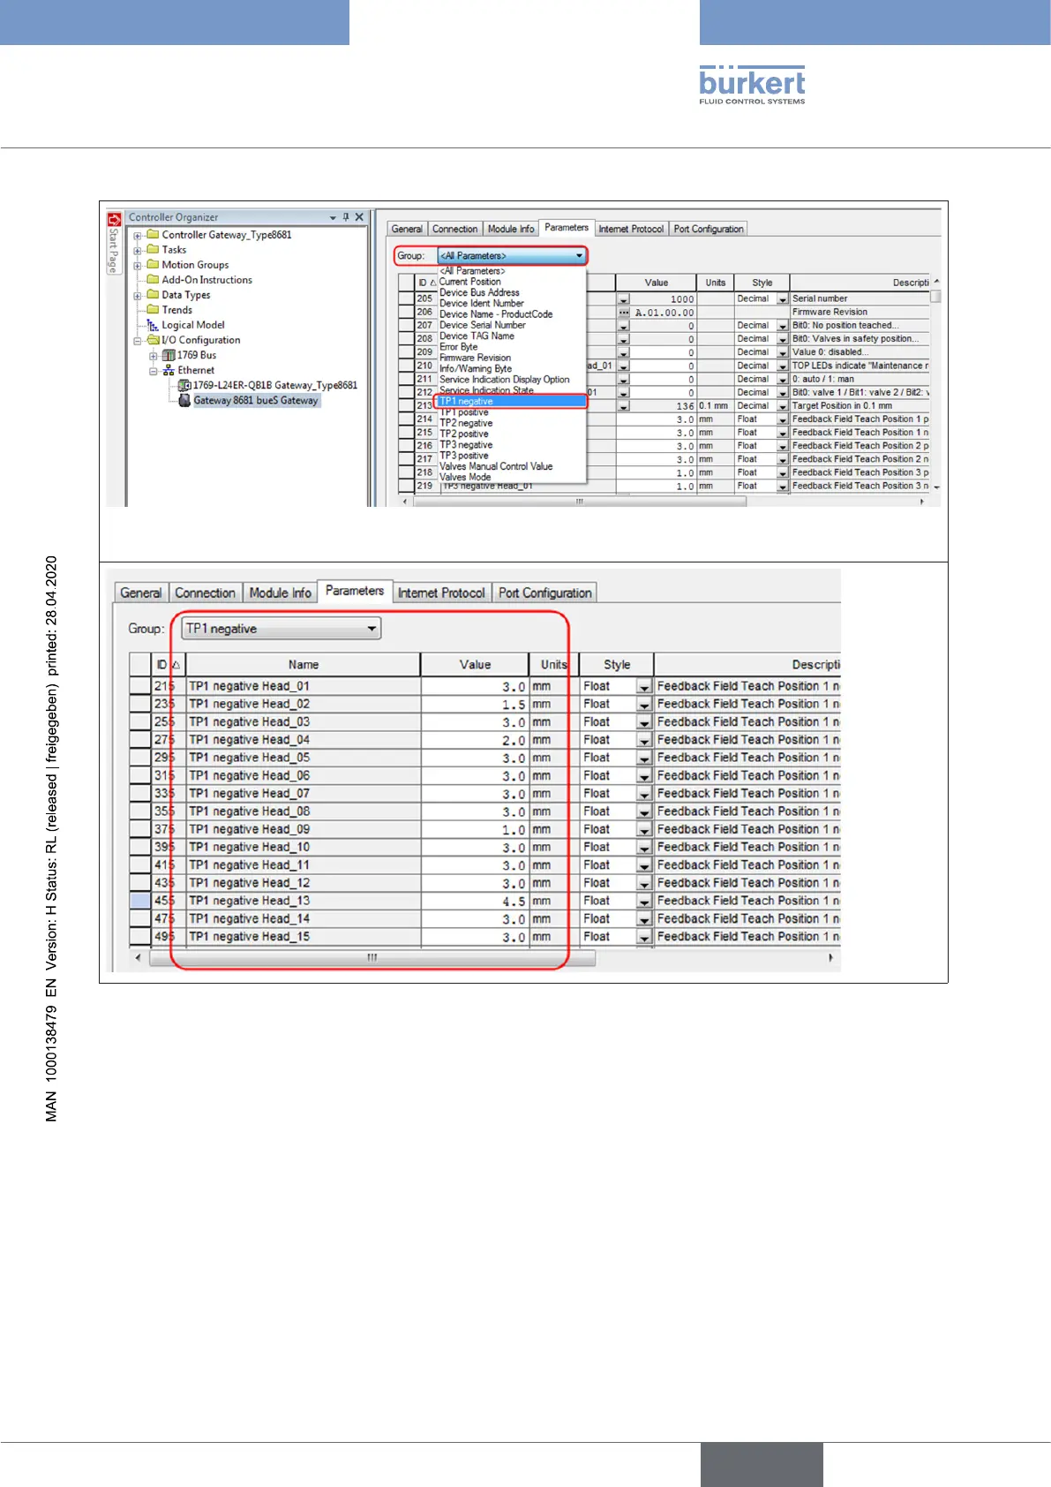Click Value column header in lower table
The width and height of the screenshot is (1051, 1487).
[x=475, y=664]
